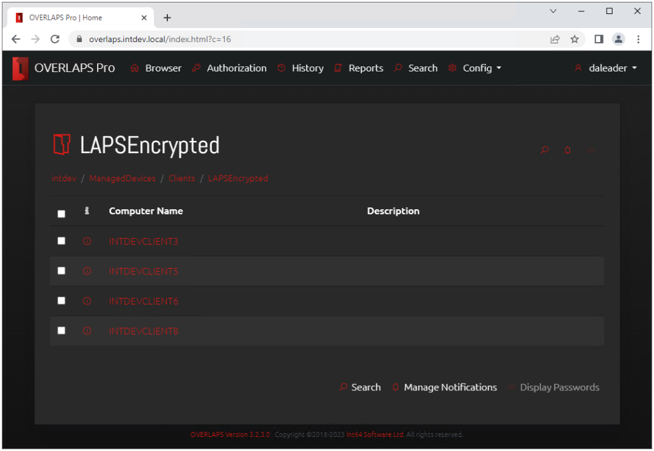654x451 pixels.
Task: Click the info column header icon
Action: [x=87, y=211]
